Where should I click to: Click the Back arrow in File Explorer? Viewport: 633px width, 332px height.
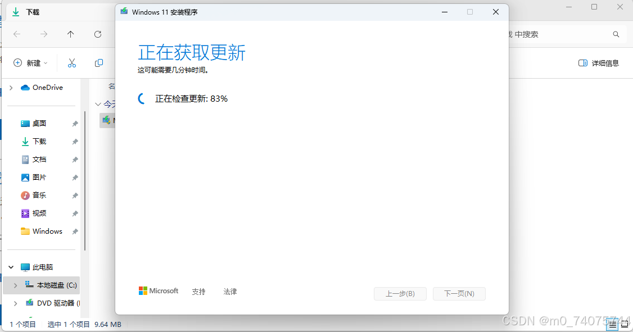point(17,34)
